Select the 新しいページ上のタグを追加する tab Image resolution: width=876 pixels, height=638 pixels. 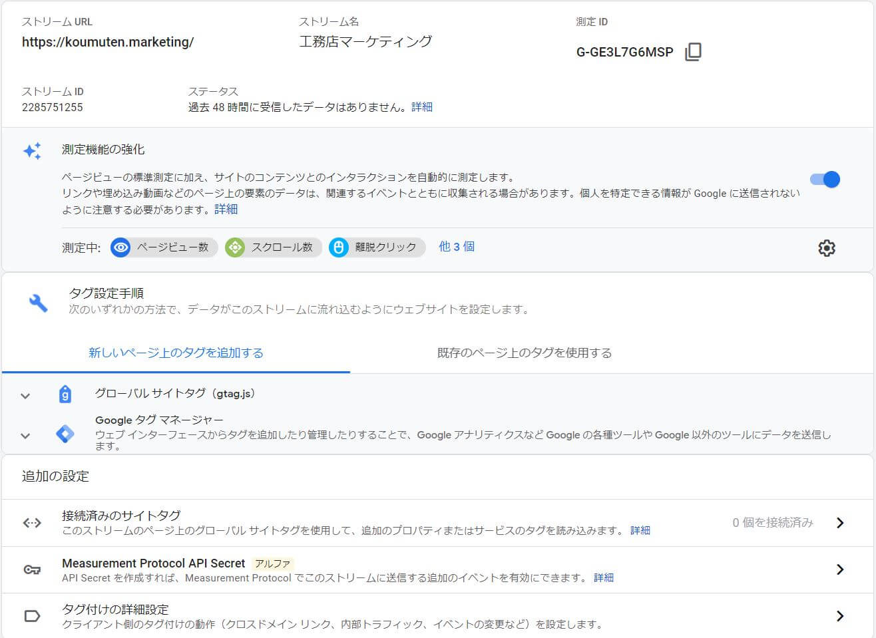(175, 353)
